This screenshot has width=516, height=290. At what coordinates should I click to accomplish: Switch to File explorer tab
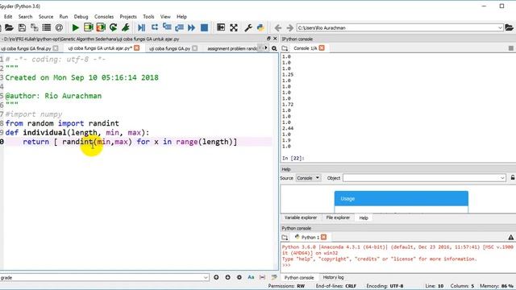pyautogui.click(x=338, y=217)
